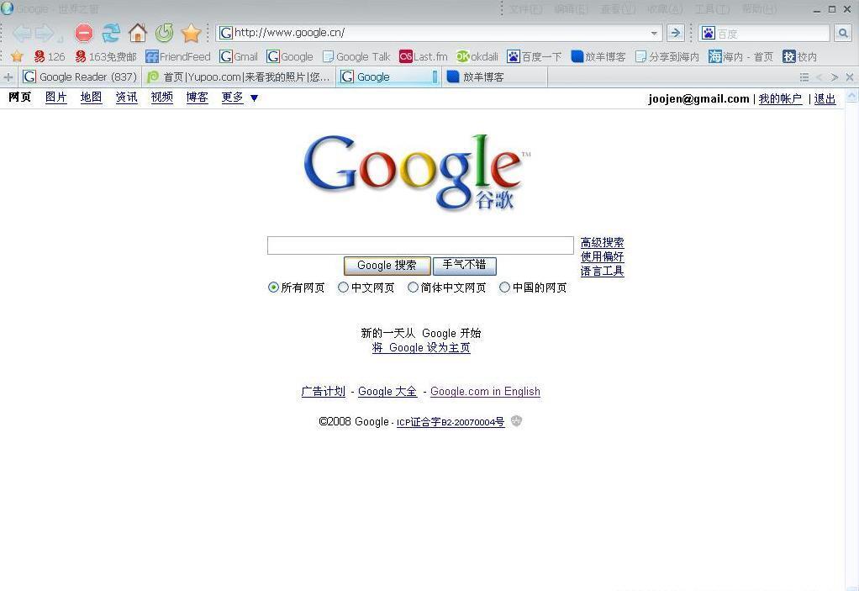Click the Go arrow next to address bar
Viewport: 859px width, 591px height.
pyautogui.click(x=675, y=33)
